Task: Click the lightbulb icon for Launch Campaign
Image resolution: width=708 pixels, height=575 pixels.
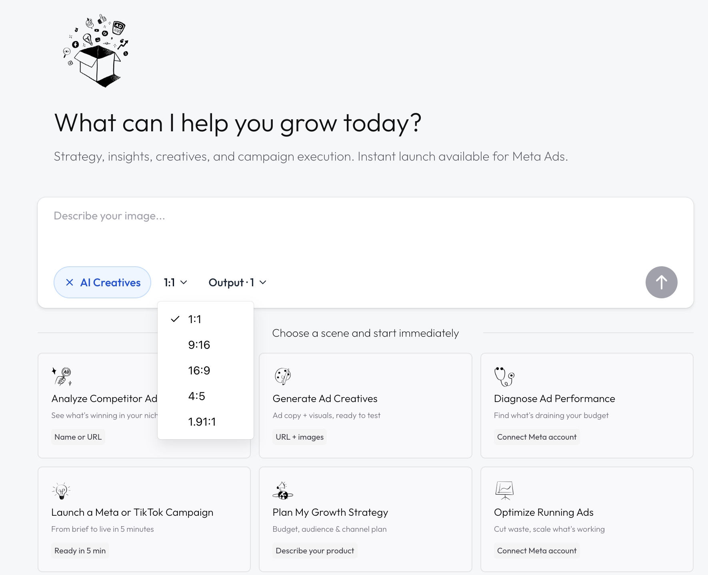Action: pos(61,491)
